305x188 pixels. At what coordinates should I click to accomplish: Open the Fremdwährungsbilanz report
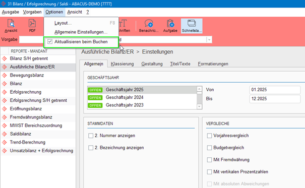point(38,117)
